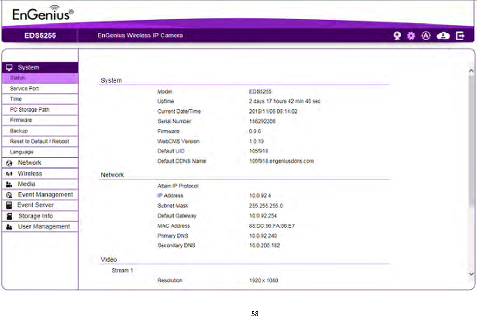The height and width of the screenshot is (316, 477).
Task: Click the serial number '156292208'
Action: (x=262, y=121)
